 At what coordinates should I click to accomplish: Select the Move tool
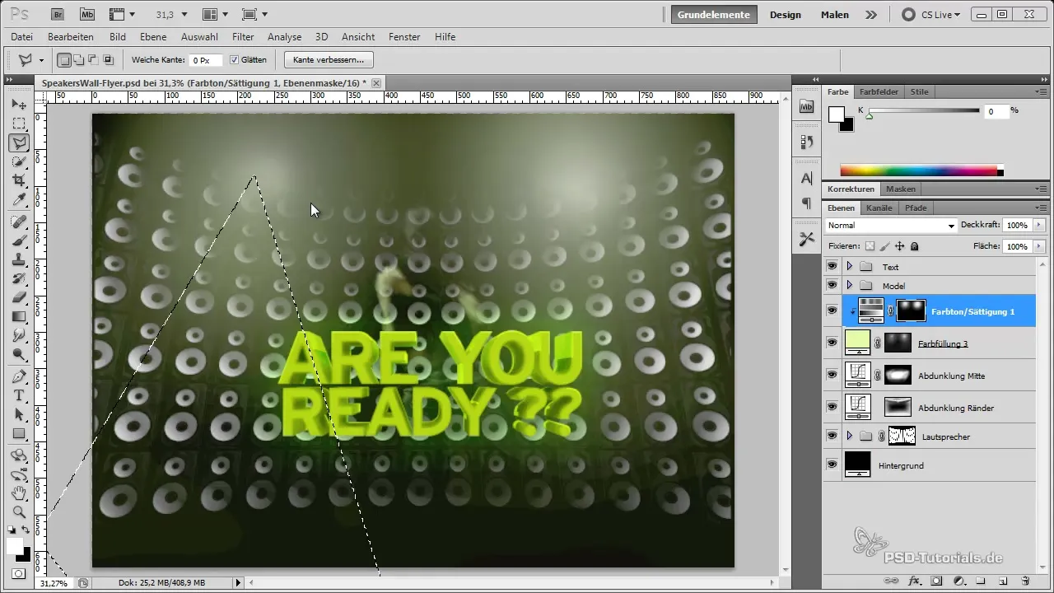coord(19,105)
